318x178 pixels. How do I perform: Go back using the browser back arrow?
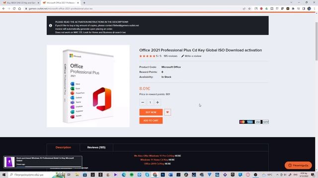click(3, 9)
